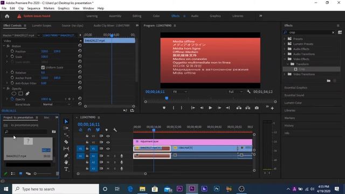Step back one frame in monitor

coord(202,108)
